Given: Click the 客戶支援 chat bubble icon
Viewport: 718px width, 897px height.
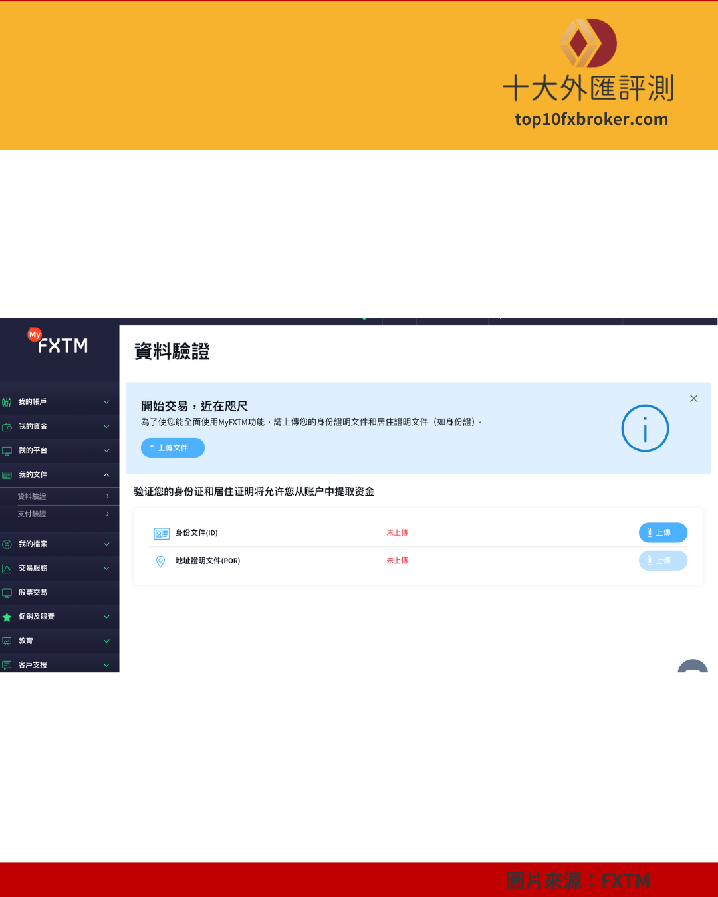Looking at the screenshot, I should point(7,665).
